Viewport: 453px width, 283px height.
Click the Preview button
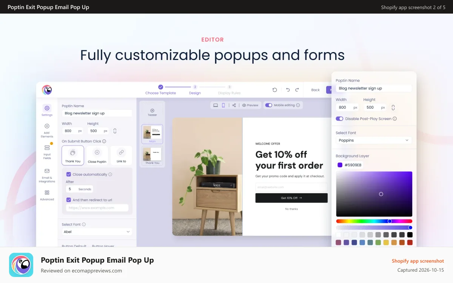(x=250, y=105)
